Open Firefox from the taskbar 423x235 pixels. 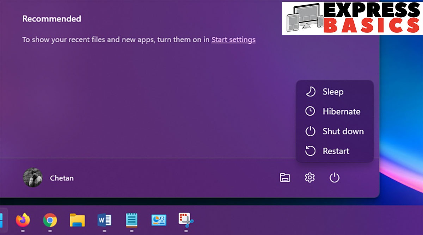click(x=23, y=221)
